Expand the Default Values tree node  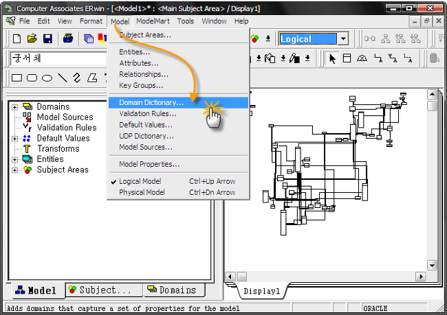(14, 139)
